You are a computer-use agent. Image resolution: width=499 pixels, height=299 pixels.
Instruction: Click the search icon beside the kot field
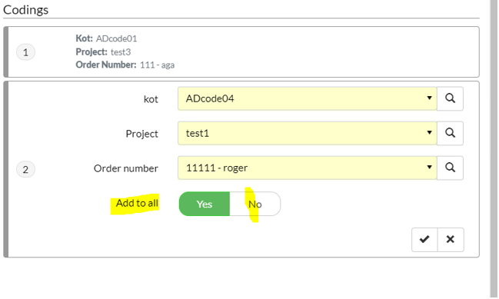pos(450,98)
